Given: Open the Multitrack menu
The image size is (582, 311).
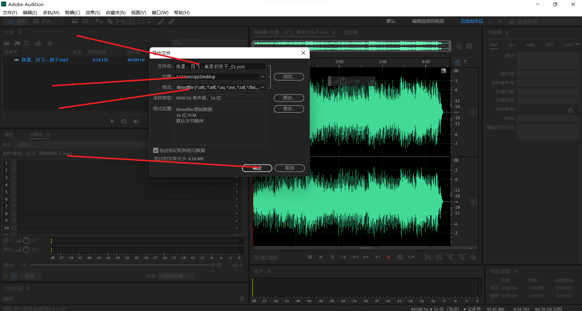Looking at the screenshot, I should pyautogui.click(x=51, y=12).
